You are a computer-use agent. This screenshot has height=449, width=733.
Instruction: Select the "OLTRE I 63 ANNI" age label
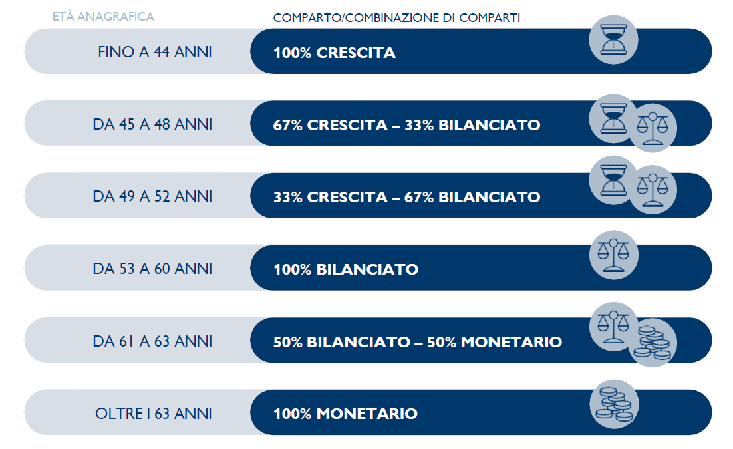[x=154, y=414]
